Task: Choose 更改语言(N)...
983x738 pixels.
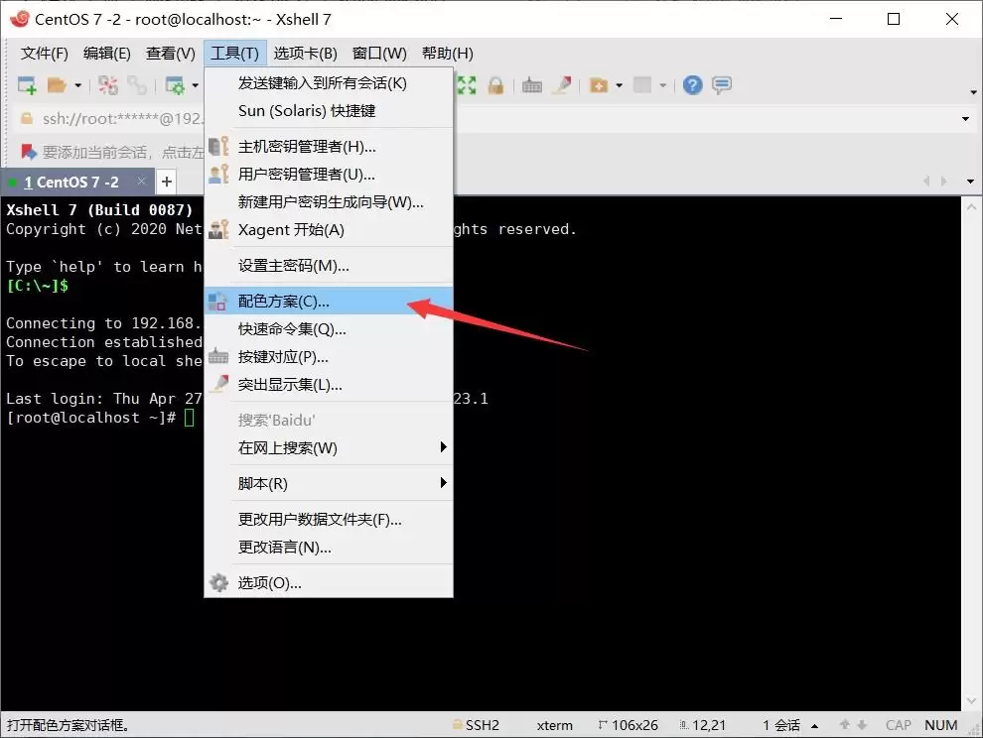Action: pos(329,547)
